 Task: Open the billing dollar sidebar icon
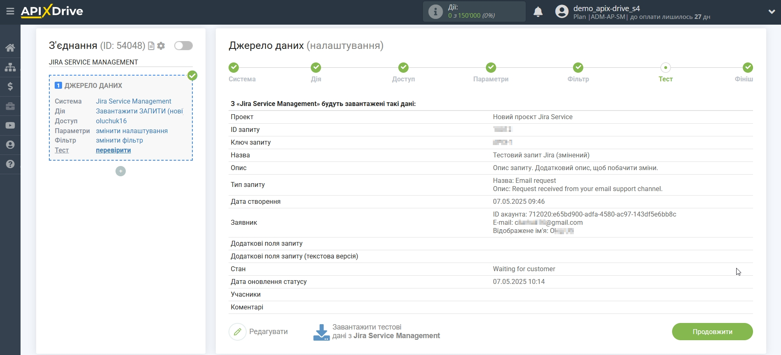(x=10, y=86)
